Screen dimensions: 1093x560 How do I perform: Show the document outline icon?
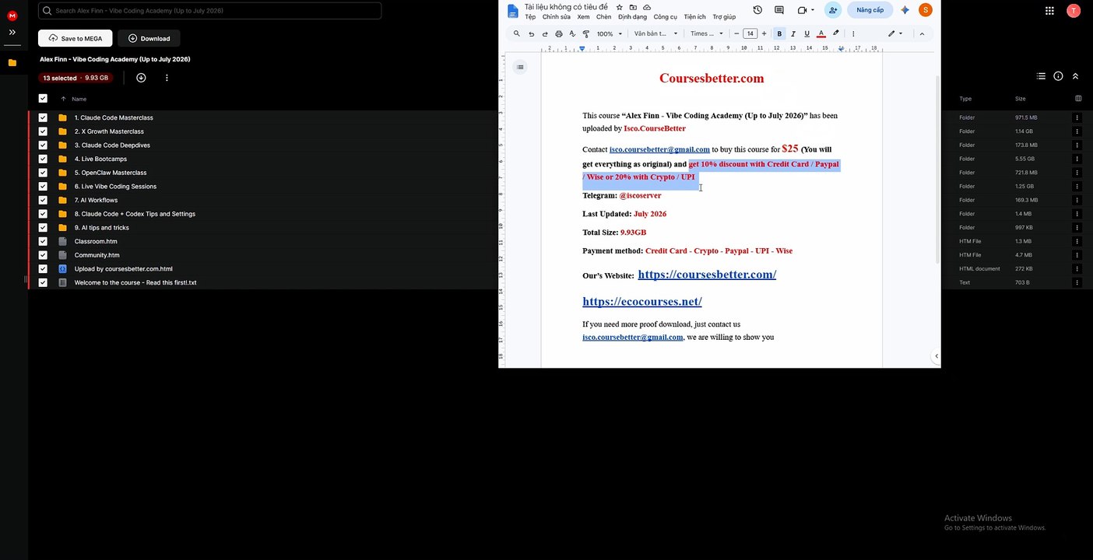pyautogui.click(x=520, y=68)
